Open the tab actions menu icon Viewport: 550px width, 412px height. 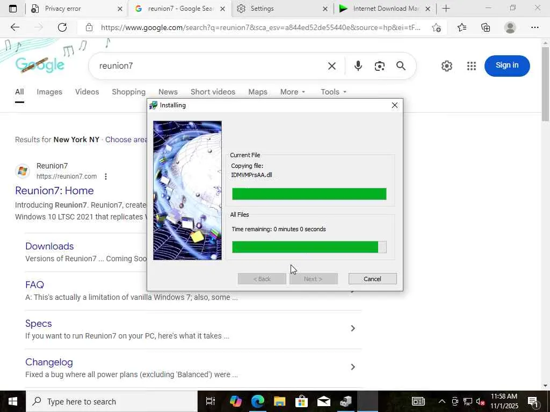(13, 9)
